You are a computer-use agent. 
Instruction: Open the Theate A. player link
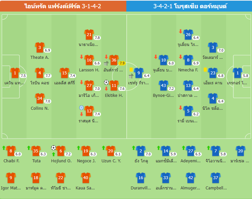coord(40,57)
